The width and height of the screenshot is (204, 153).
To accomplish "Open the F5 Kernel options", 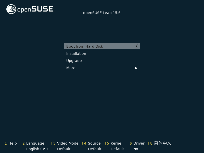I will coord(113,143).
